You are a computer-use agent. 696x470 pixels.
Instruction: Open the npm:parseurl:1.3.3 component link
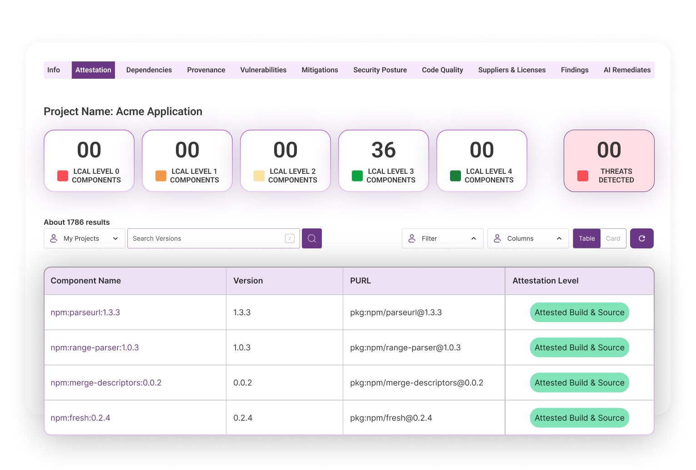tap(85, 313)
